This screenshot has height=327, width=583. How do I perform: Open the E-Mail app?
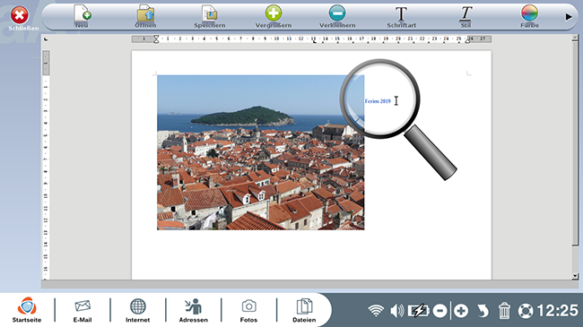(x=83, y=310)
